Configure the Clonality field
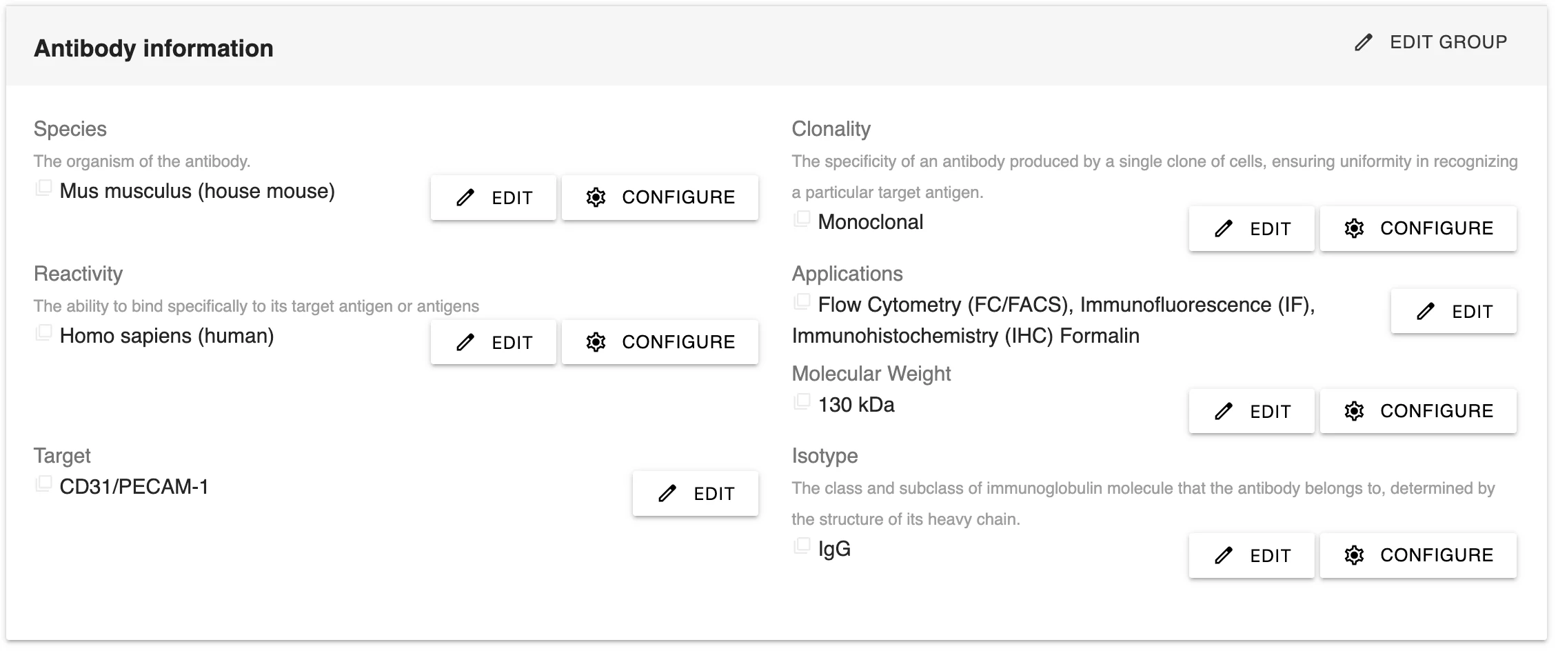Viewport: 1558px width, 651px height. click(1418, 229)
